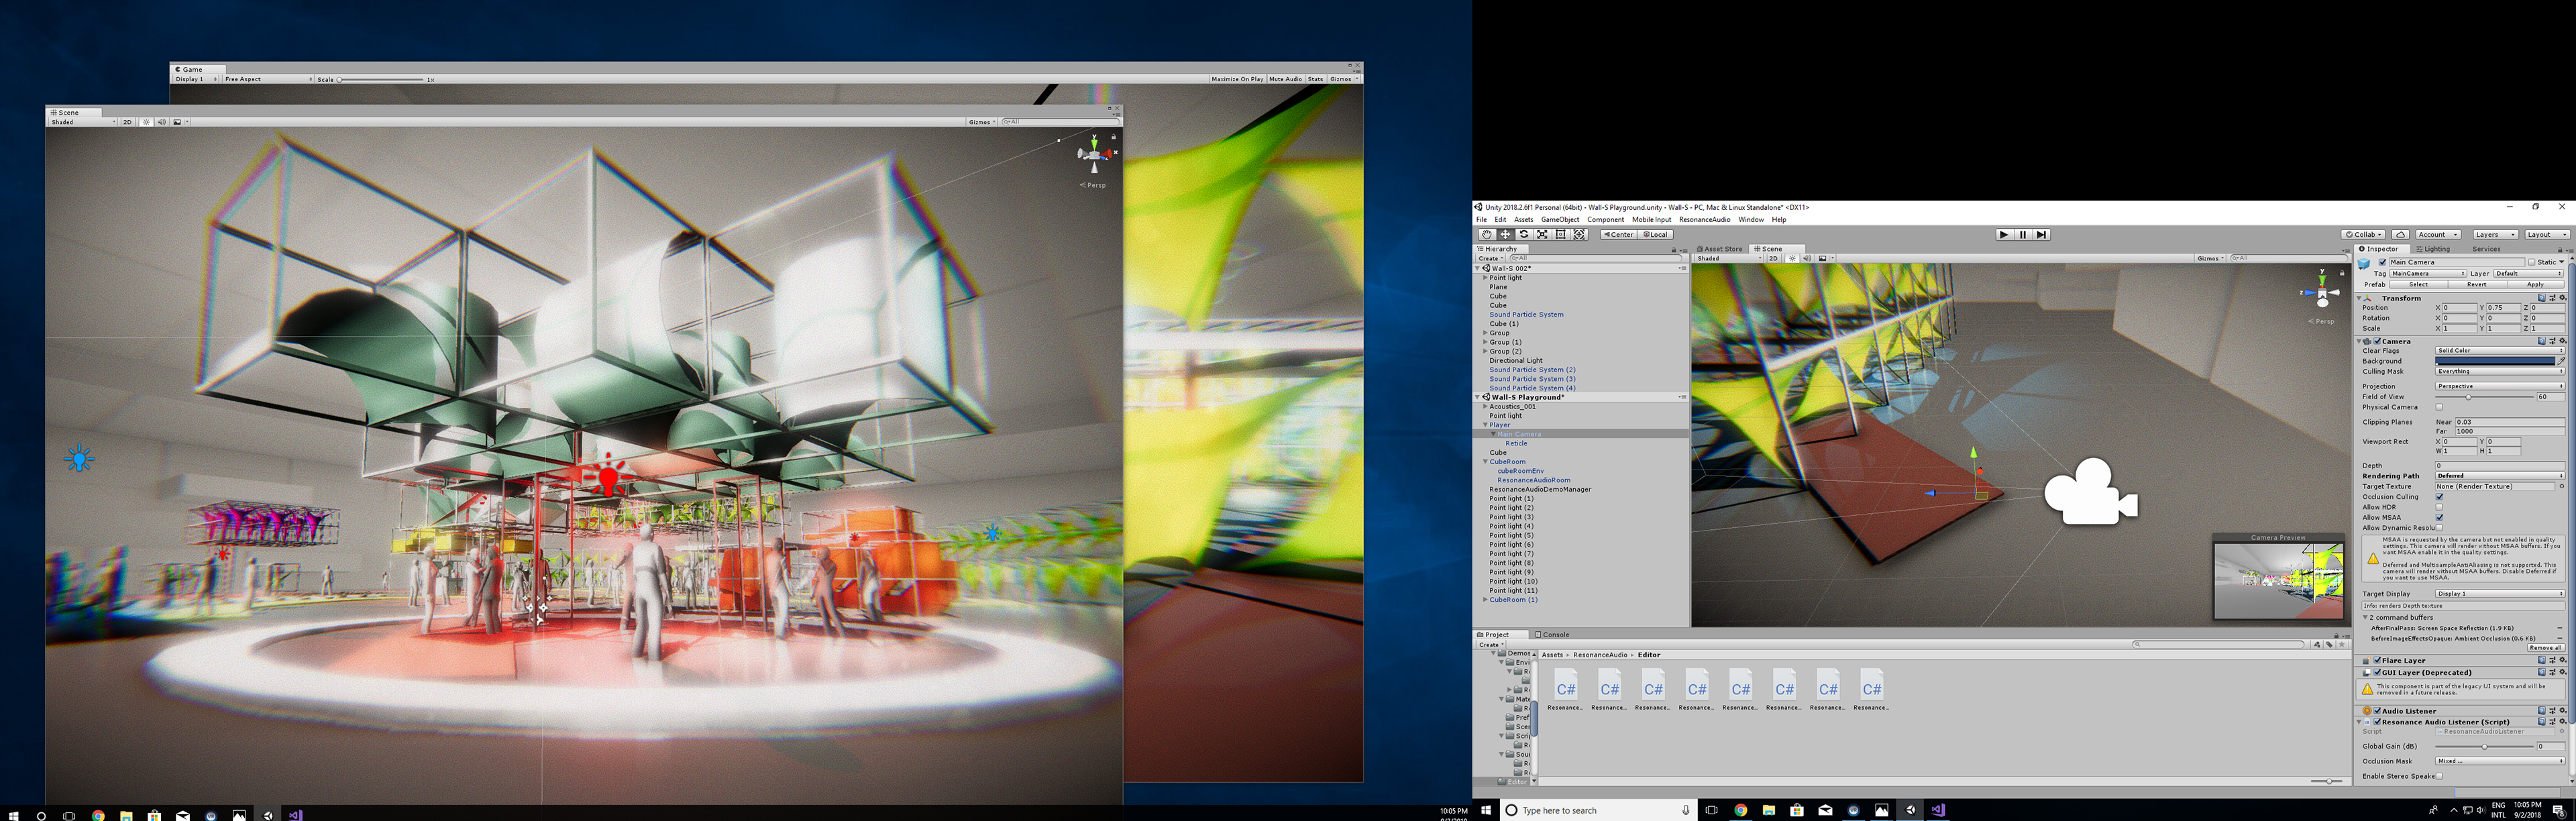Click the Background color swatch

tap(2494, 361)
